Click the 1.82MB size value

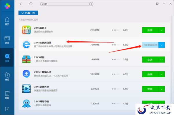(x=95, y=104)
